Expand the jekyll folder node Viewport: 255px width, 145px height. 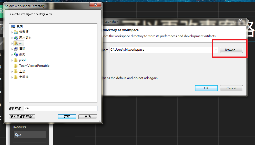point(12,60)
